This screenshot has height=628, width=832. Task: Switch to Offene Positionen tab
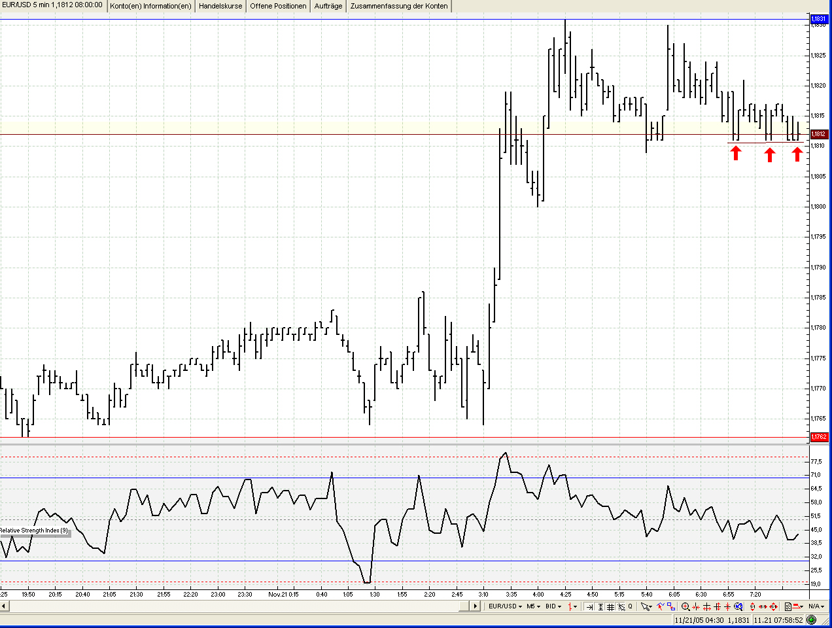click(x=278, y=6)
